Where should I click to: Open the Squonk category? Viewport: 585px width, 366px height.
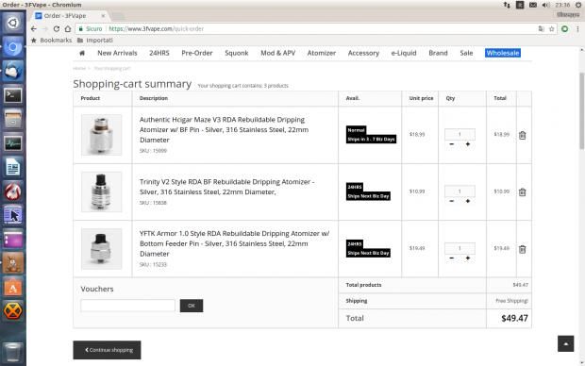237,53
